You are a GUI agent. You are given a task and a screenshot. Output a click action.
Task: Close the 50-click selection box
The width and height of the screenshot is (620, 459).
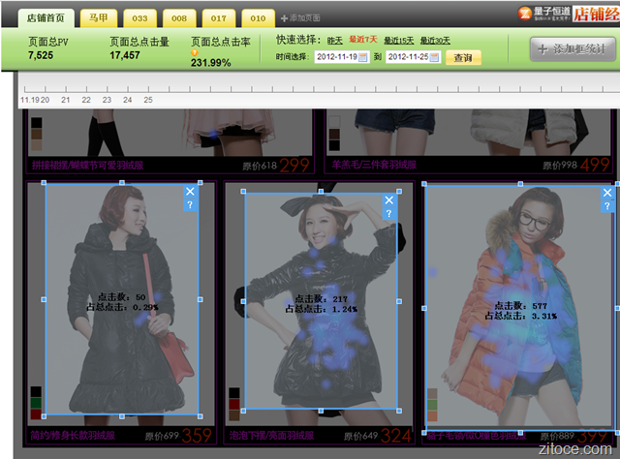190,192
